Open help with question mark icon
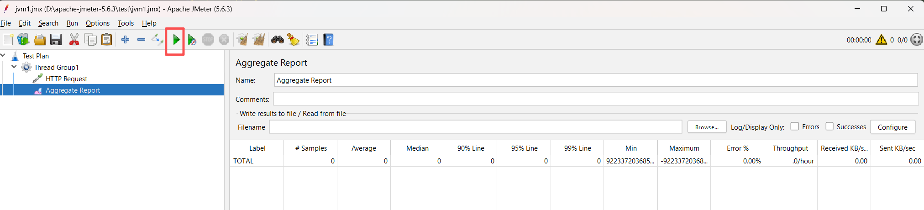 click(x=328, y=40)
